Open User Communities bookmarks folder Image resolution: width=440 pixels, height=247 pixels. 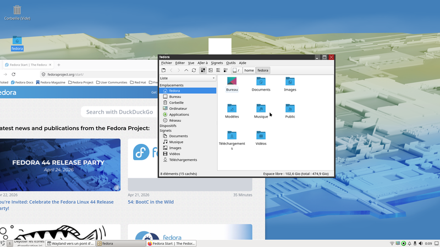coord(112,82)
